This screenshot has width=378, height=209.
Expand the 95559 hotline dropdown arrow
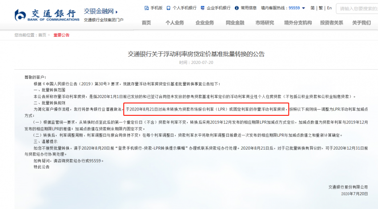[303, 8]
